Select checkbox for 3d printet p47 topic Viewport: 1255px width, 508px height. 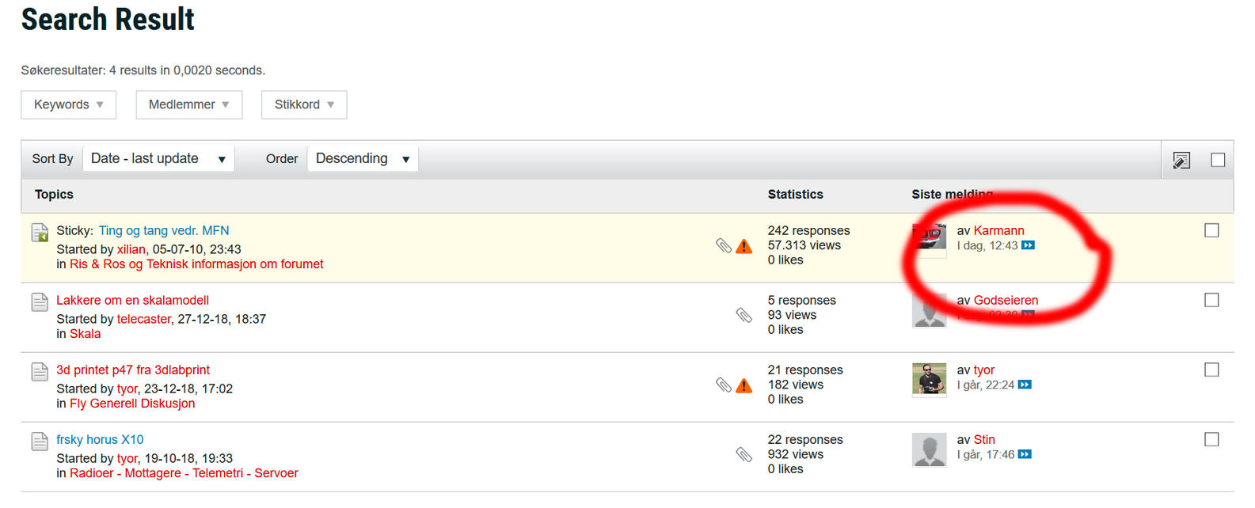point(1211,370)
